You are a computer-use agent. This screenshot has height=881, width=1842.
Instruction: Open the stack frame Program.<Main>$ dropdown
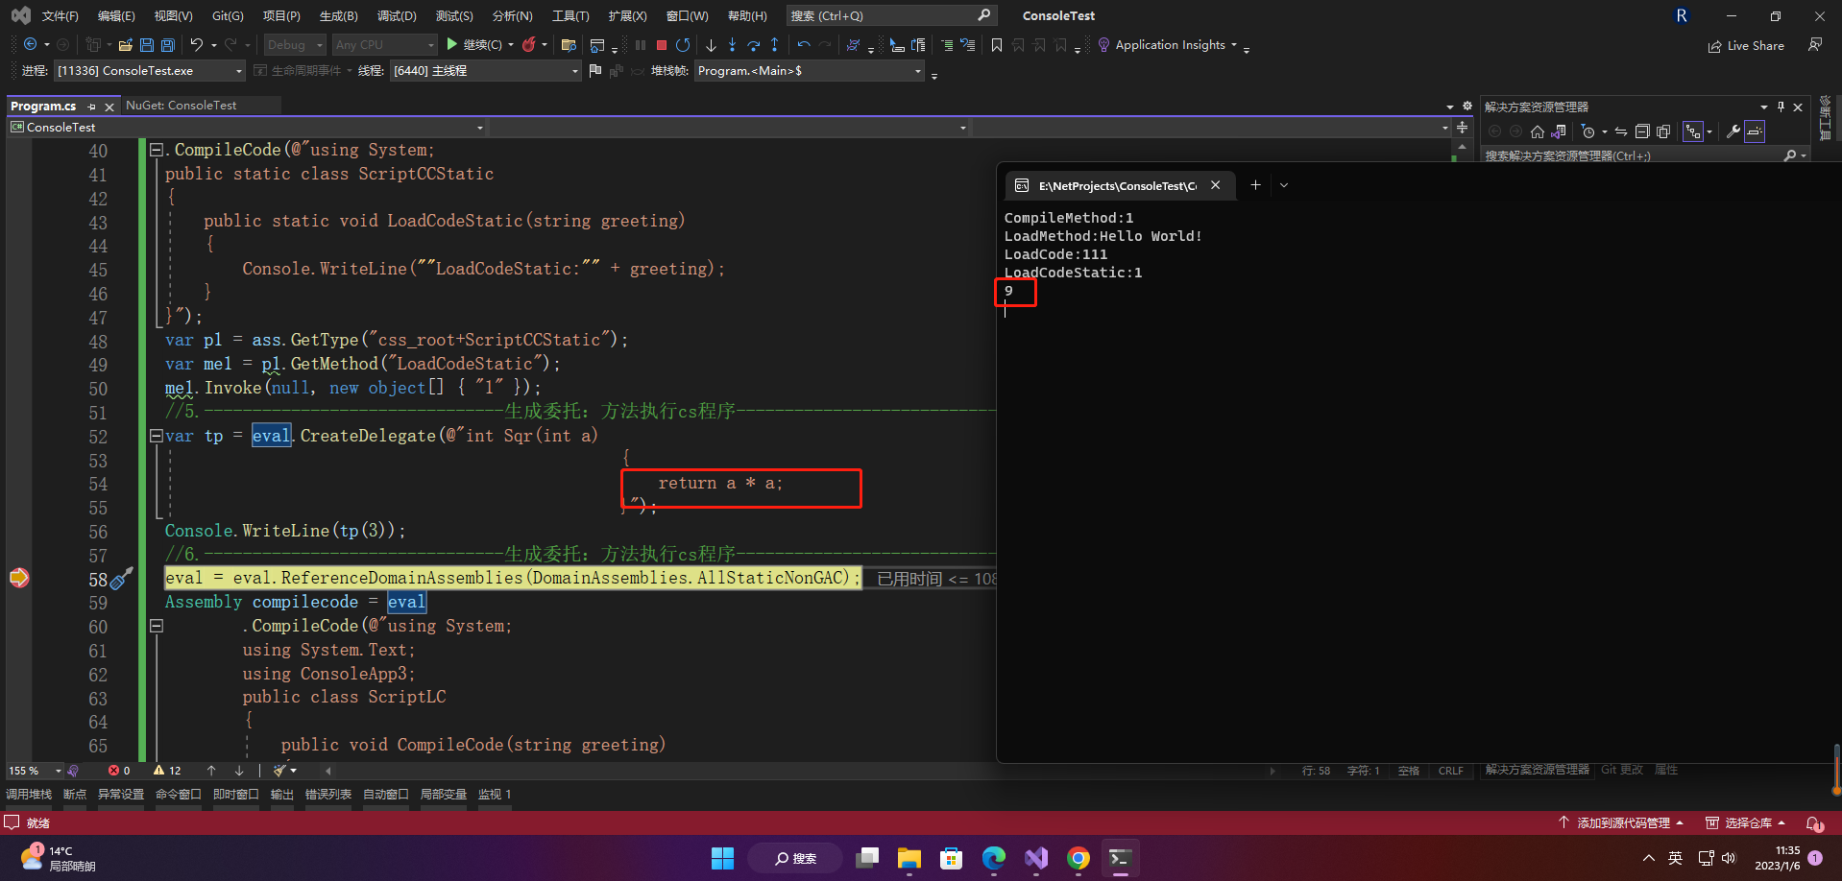pos(810,70)
